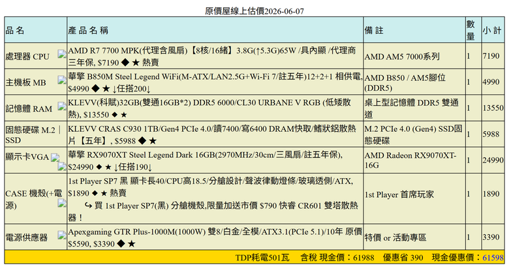The width and height of the screenshot is (509, 265).
Task: Click the RAM subtotal 13550
Action: click(x=493, y=108)
